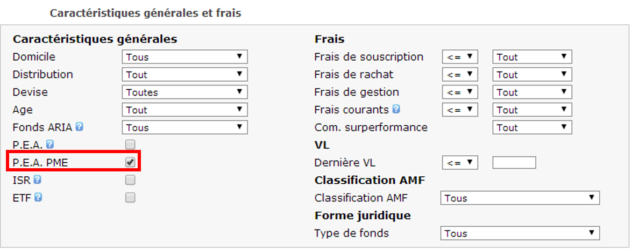
Task: Expand the Devise dropdown showing Toutes
Action: coord(184,92)
